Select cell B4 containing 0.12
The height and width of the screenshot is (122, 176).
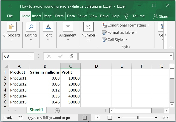point(45,90)
